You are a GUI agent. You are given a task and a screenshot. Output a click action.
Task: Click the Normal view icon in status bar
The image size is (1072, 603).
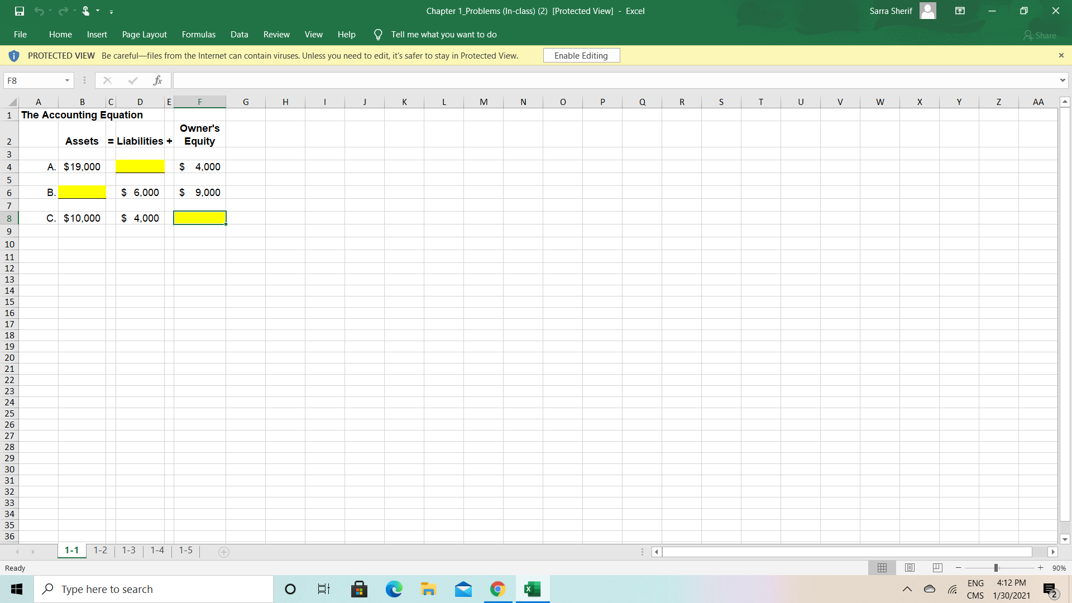[882, 568]
